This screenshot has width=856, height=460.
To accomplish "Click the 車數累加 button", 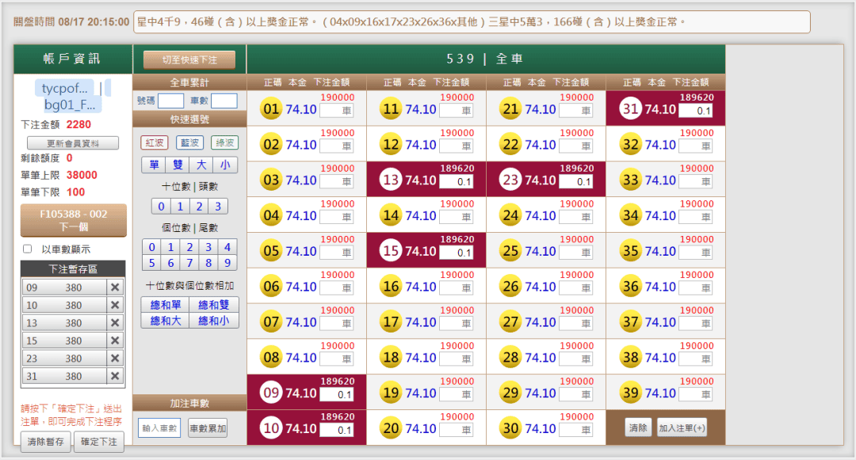I will (208, 428).
